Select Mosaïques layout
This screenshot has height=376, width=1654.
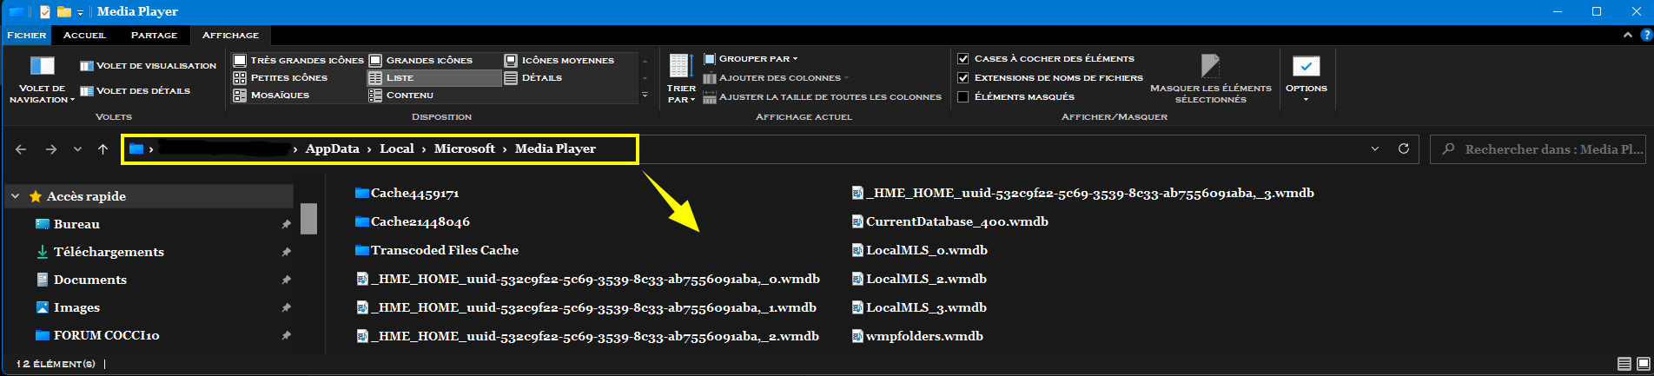[271, 96]
